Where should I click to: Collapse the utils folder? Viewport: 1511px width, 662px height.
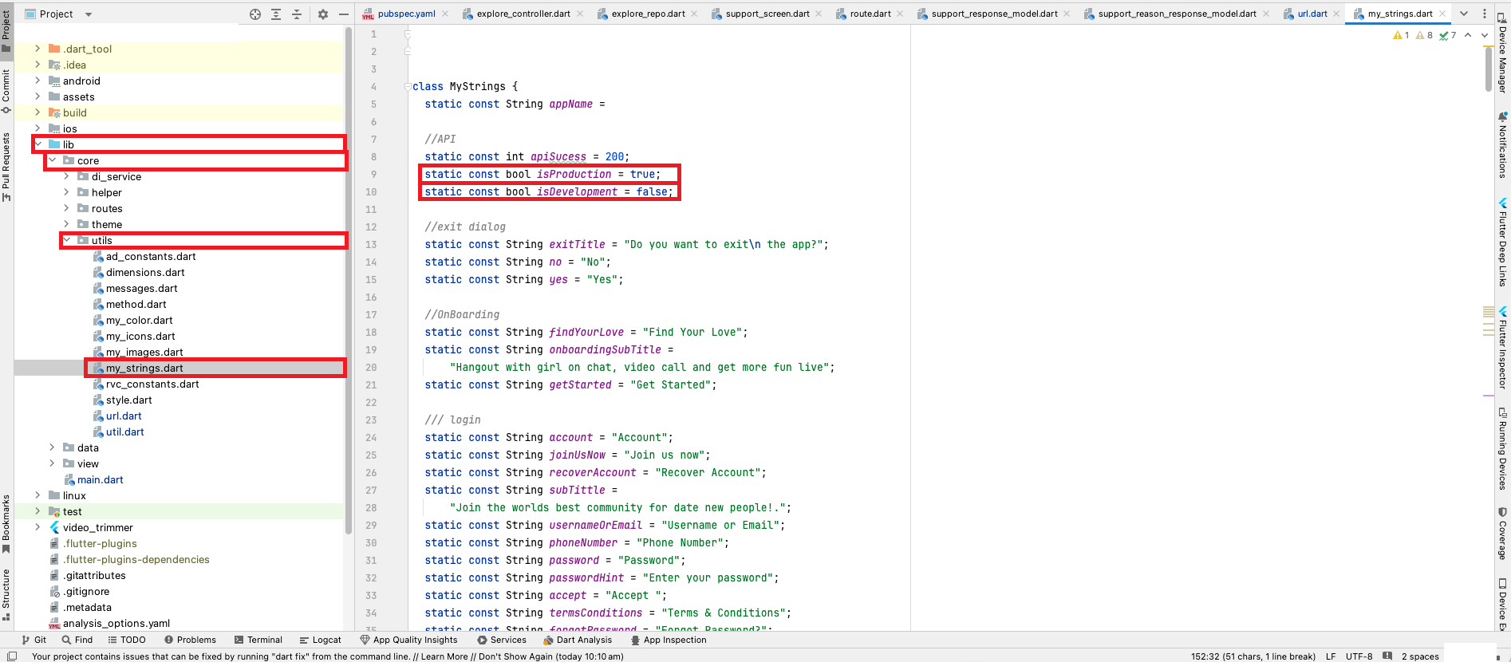point(67,240)
